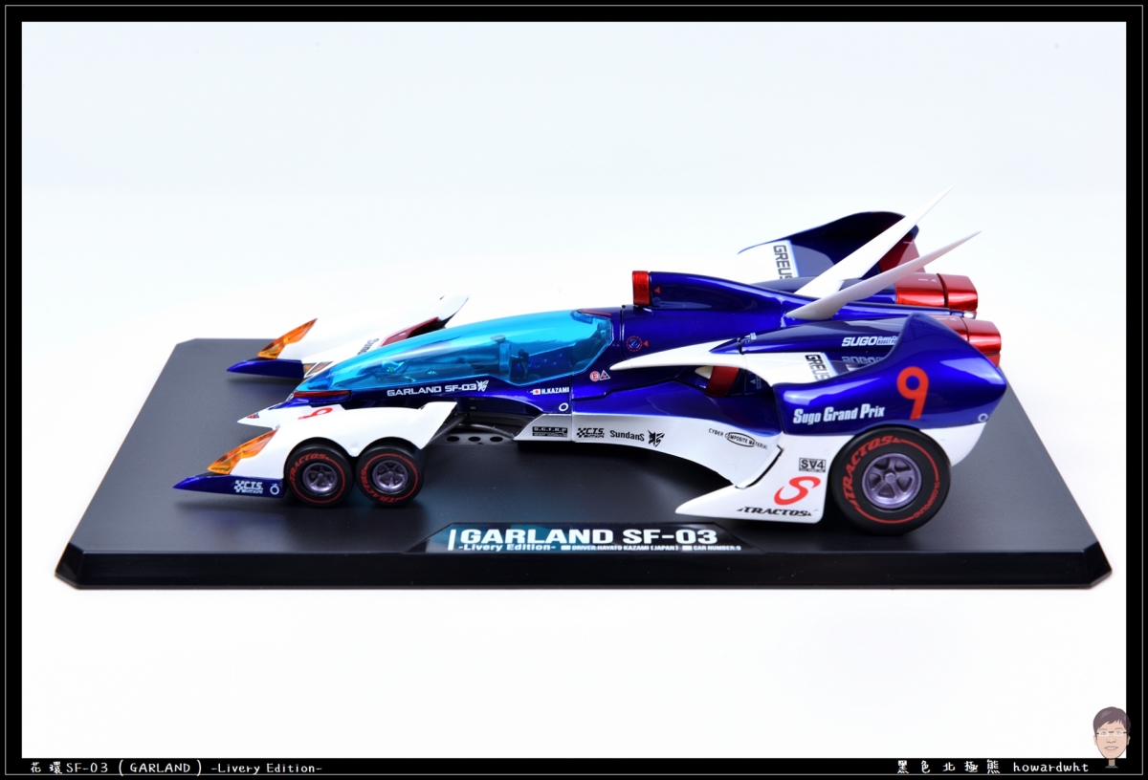Click the Japan flag H.KAZAMI decal

tap(550, 391)
